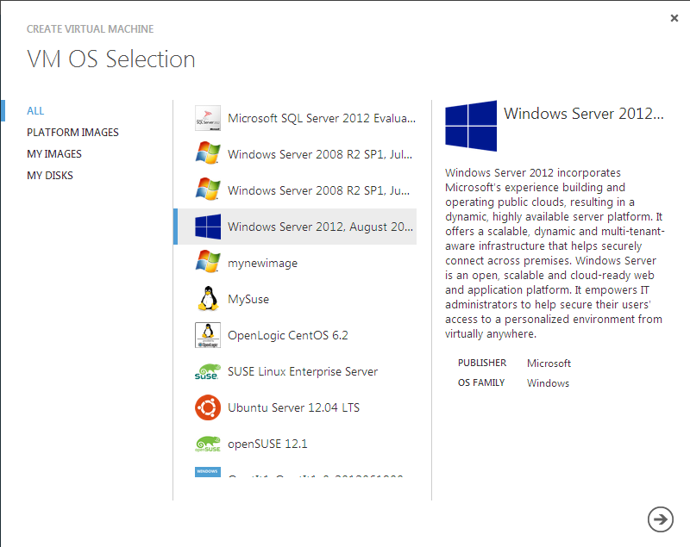The image size is (690, 547).
Task: Select OpenLogic CentOS 6.2 entry
Action: (297, 335)
